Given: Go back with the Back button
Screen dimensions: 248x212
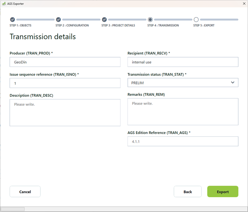Looking at the screenshot, I should click(x=188, y=192).
